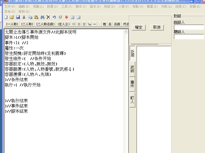Open the 移動(G) menu
The width and height of the screenshot is (205, 153).
pos(138,7)
